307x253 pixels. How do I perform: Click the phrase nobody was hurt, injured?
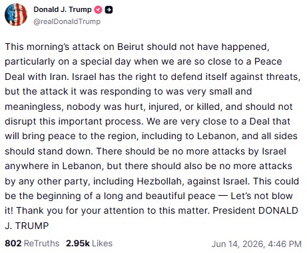click(x=123, y=107)
